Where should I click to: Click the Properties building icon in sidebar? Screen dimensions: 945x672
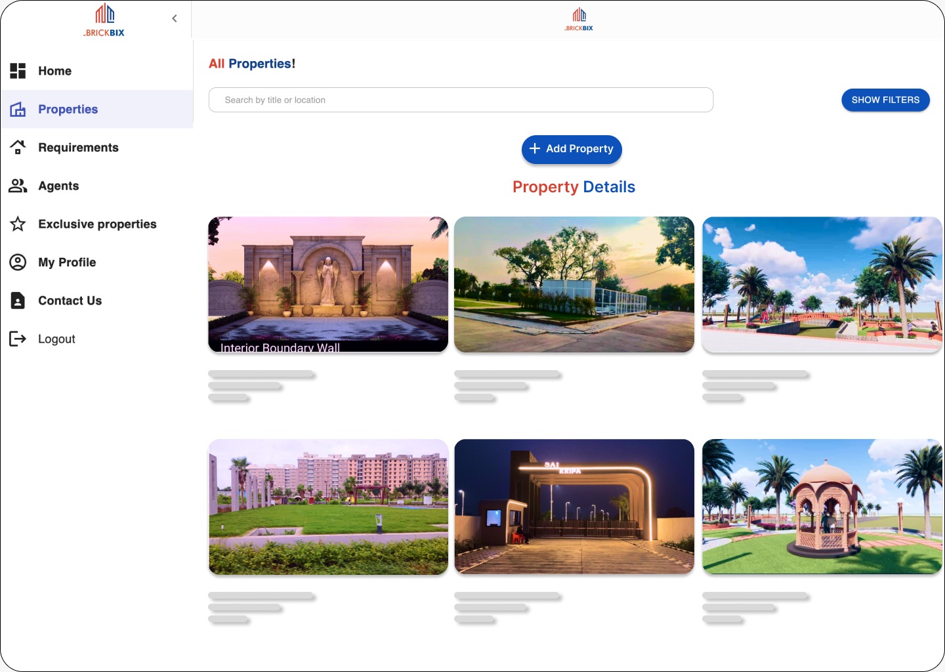tap(18, 109)
